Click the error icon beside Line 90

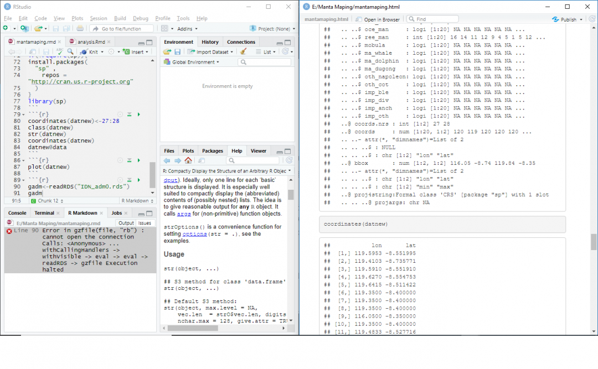[x=9, y=231]
